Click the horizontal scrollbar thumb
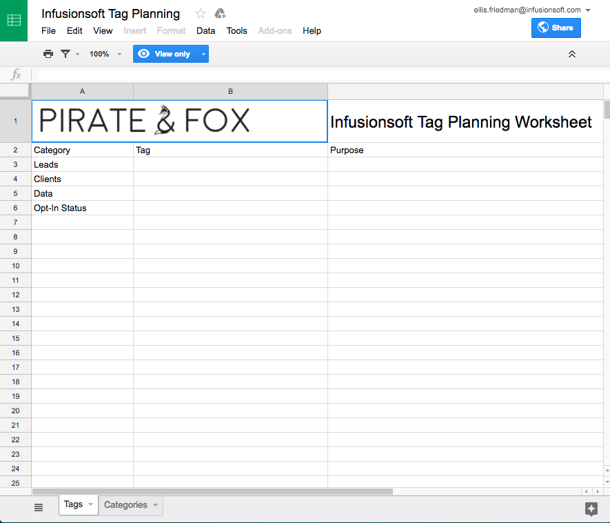Viewport: 610px width, 523px height. tap(212, 491)
